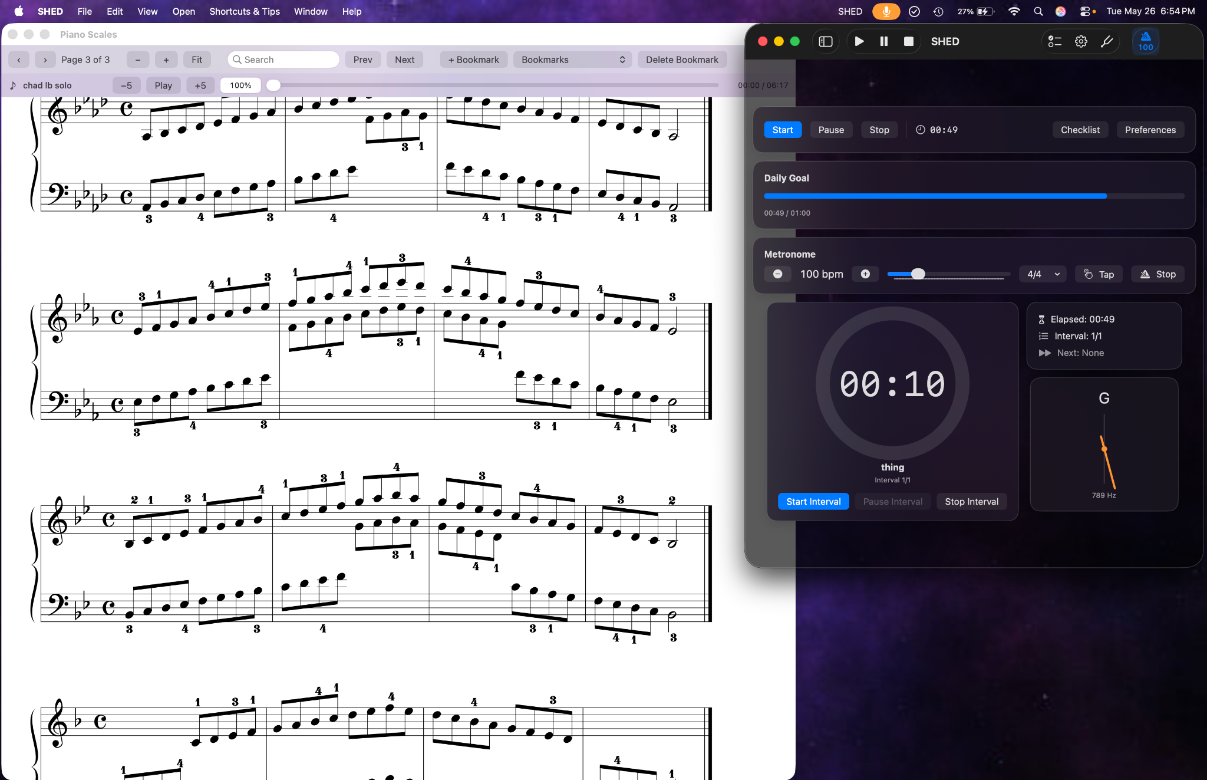Click the Daily Goal progress bar
The width and height of the screenshot is (1207, 780).
(x=974, y=196)
